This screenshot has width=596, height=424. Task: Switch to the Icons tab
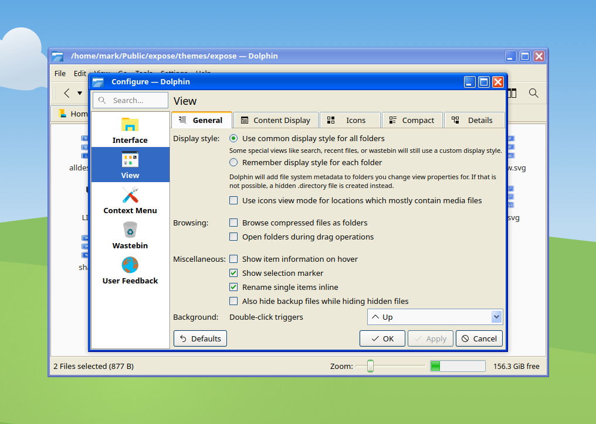350,120
